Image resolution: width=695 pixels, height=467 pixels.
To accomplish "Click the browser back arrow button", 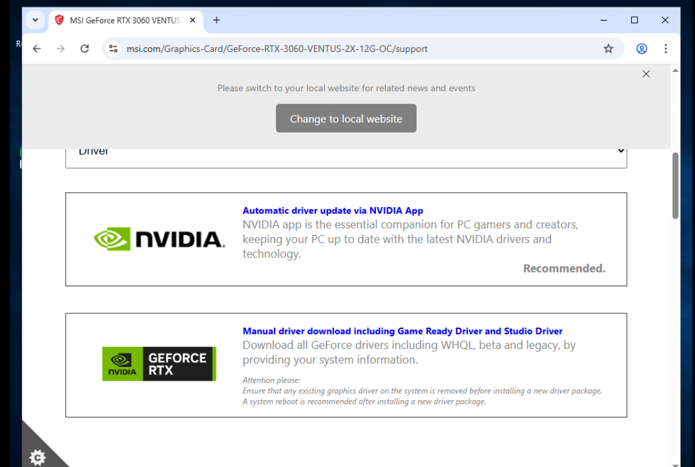I will click(x=37, y=49).
